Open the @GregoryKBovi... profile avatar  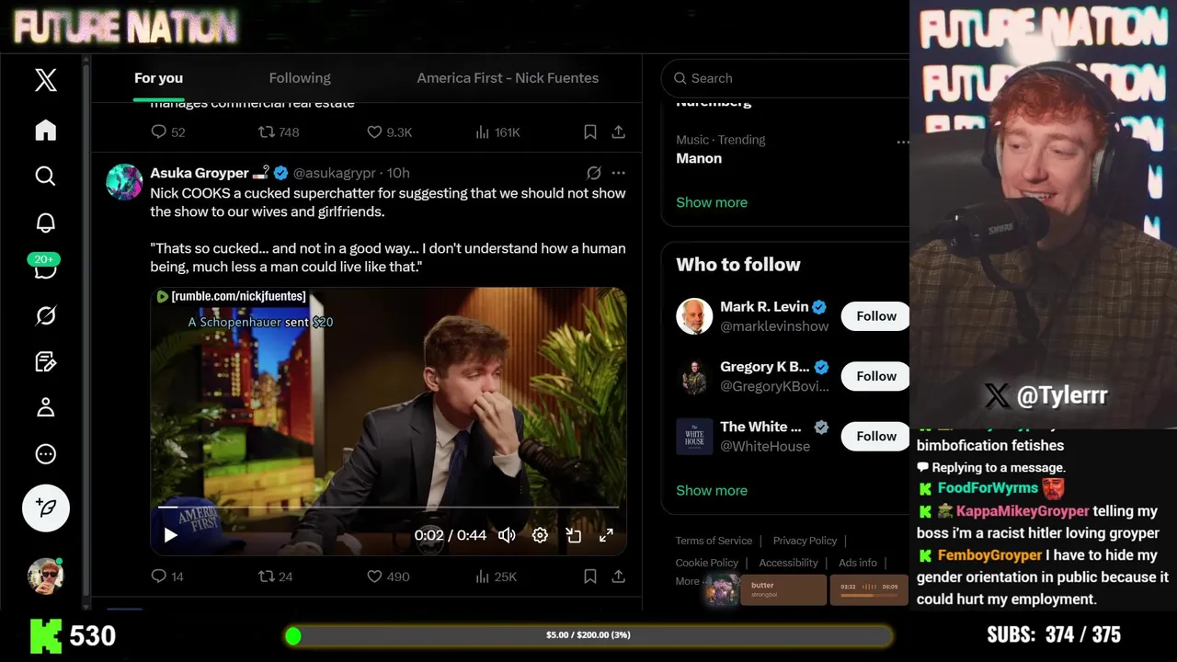694,376
